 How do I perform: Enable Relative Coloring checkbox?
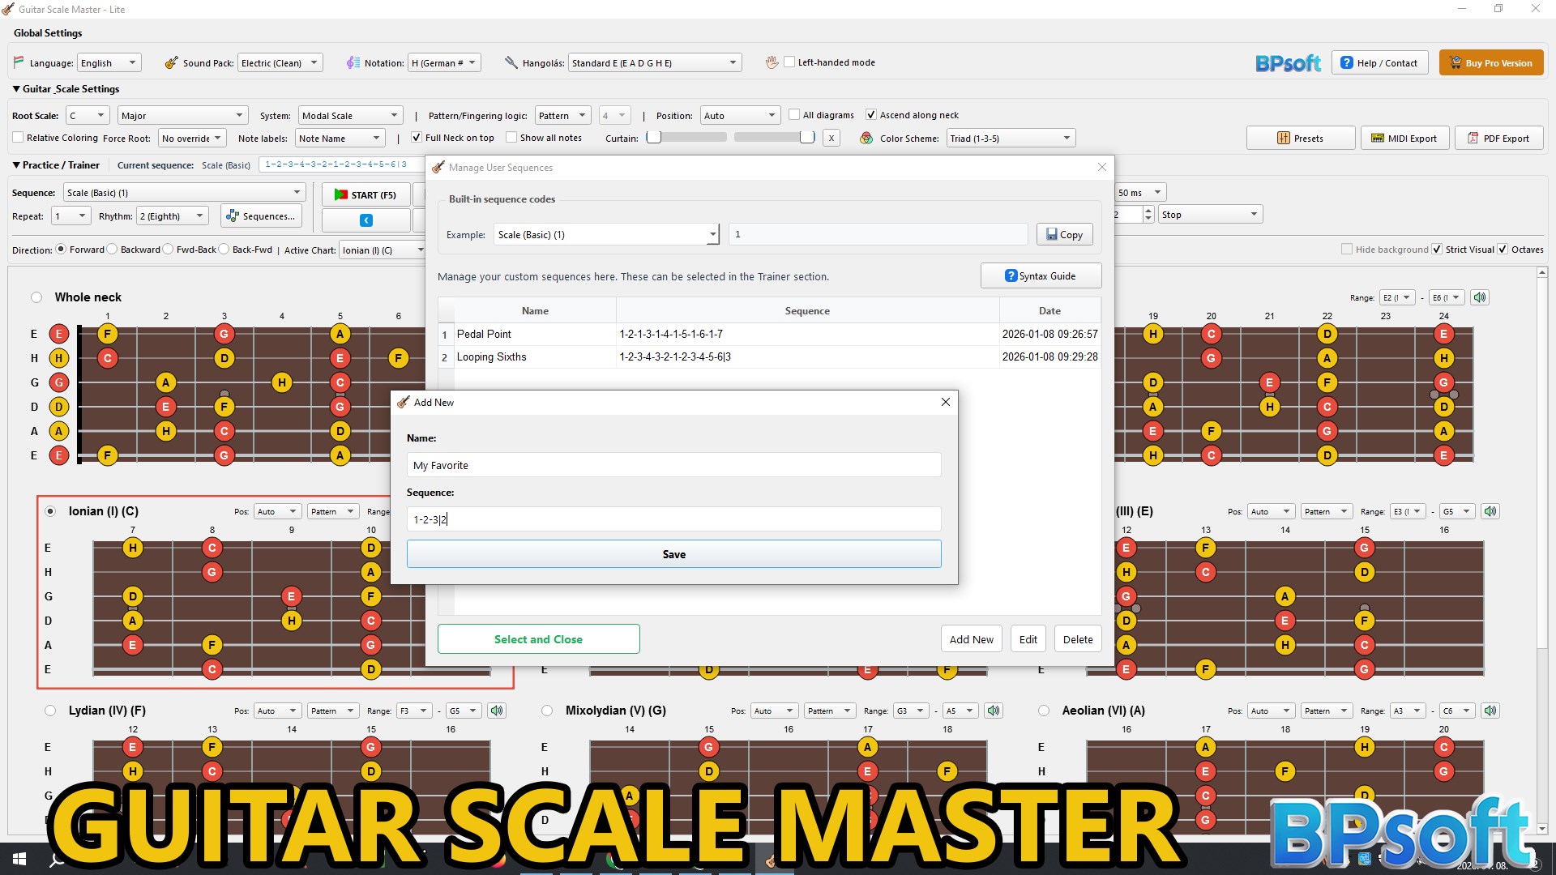18,138
